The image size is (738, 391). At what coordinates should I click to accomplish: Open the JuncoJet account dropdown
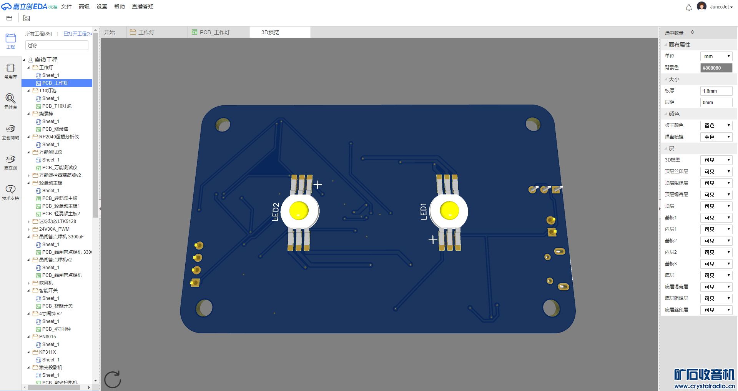[721, 7]
